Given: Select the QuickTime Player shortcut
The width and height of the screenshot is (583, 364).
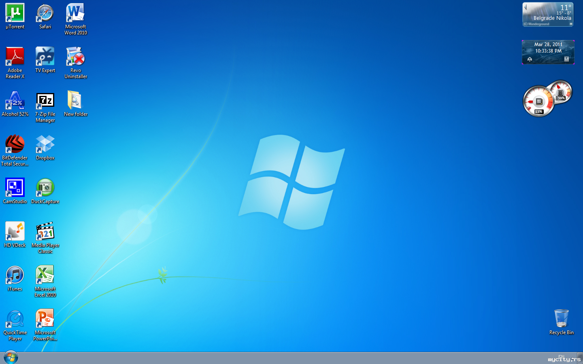Looking at the screenshot, I should tap(15, 325).
